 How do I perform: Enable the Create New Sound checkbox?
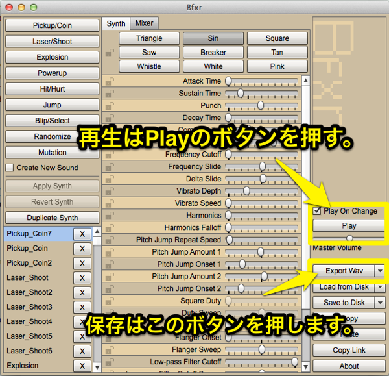[x=10, y=168]
